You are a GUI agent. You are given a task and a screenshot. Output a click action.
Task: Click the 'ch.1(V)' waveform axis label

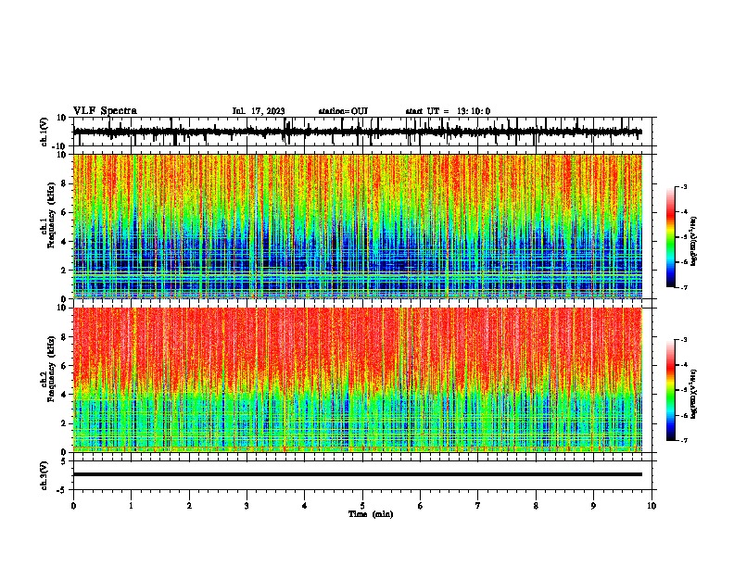click(44, 132)
